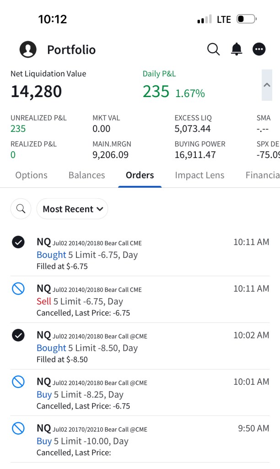Open the Impact Lens tab
Viewport: 280px width, 469px height.
tap(199, 175)
